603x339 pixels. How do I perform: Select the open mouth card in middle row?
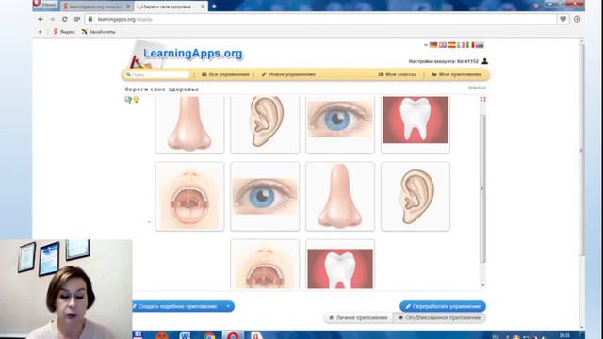click(189, 197)
